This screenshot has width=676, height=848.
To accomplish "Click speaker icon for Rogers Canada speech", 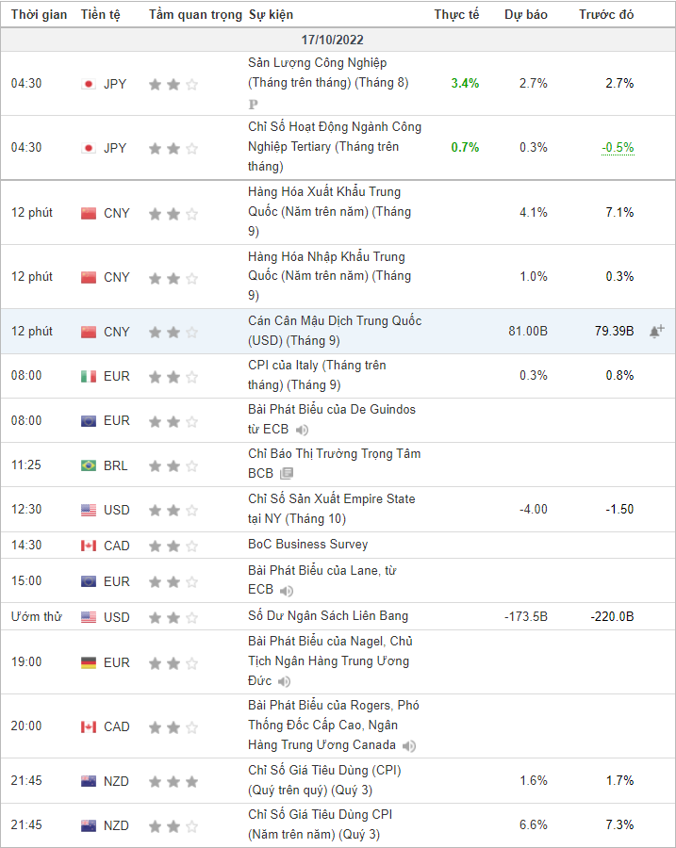I will tap(409, 746).
